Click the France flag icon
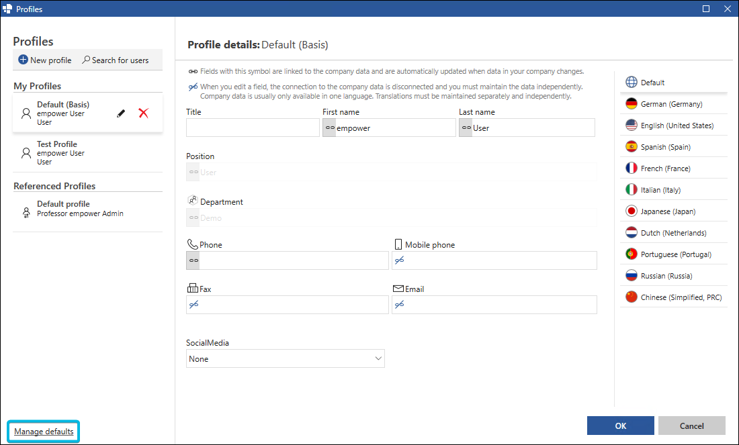 (x=632, y=168)
